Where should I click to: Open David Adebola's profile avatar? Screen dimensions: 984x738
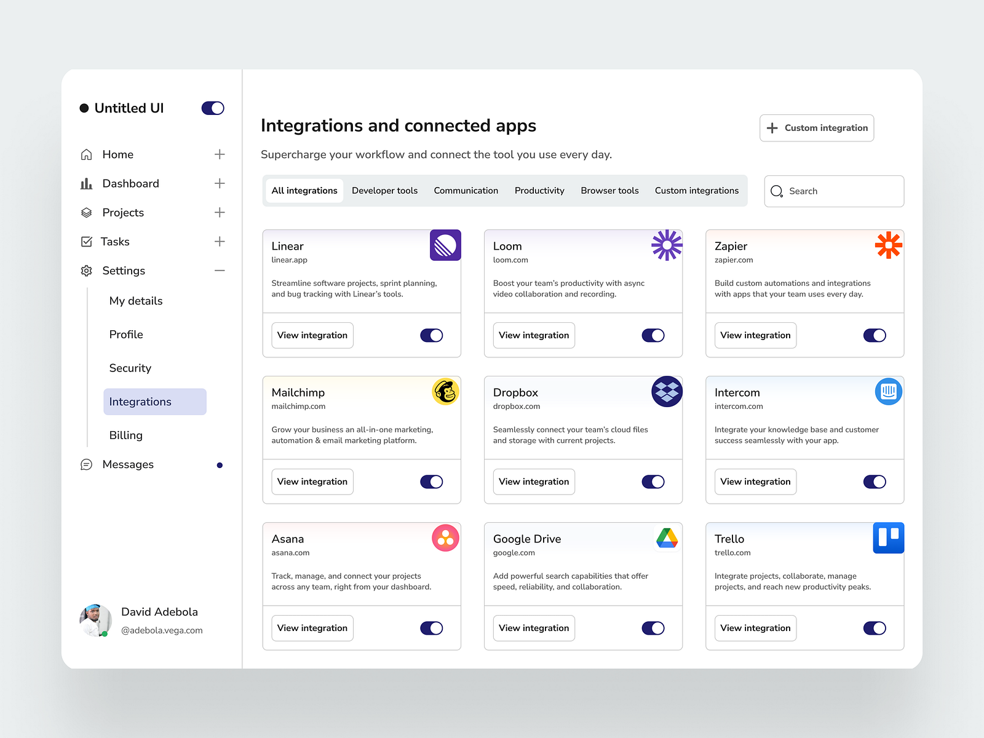coord(95,620)
